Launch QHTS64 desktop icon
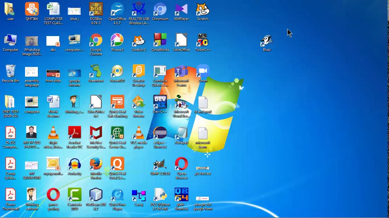Viewport: 389px width, 218px height. [x=32, y=12]
